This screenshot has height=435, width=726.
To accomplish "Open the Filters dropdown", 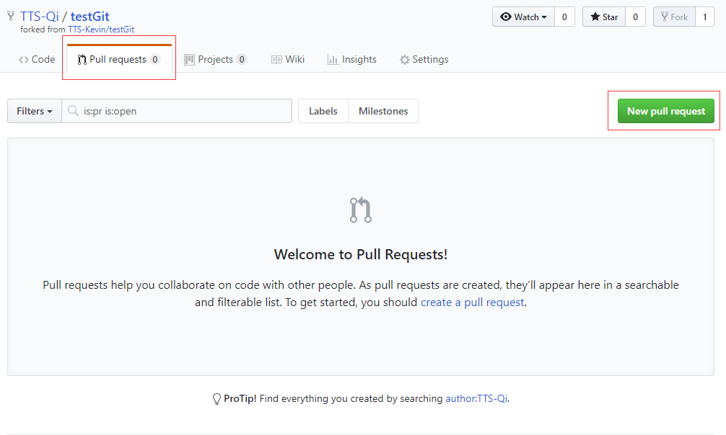I will (x=34, y=111).
